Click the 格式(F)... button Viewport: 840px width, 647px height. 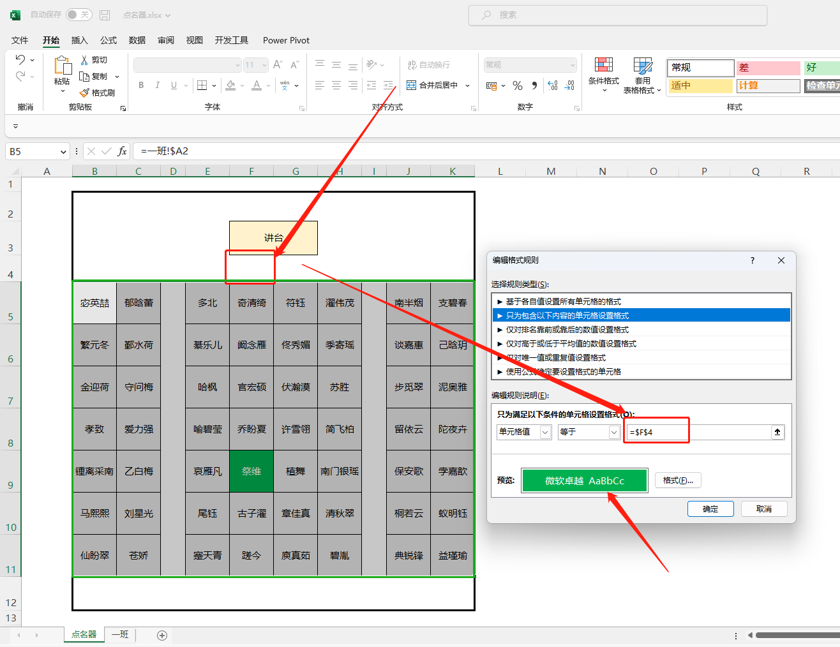(x=678, y=480)
